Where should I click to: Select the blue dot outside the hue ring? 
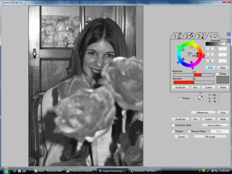(178, 63)
